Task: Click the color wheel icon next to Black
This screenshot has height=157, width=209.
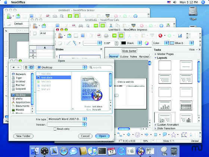Action: pos(146,43)
